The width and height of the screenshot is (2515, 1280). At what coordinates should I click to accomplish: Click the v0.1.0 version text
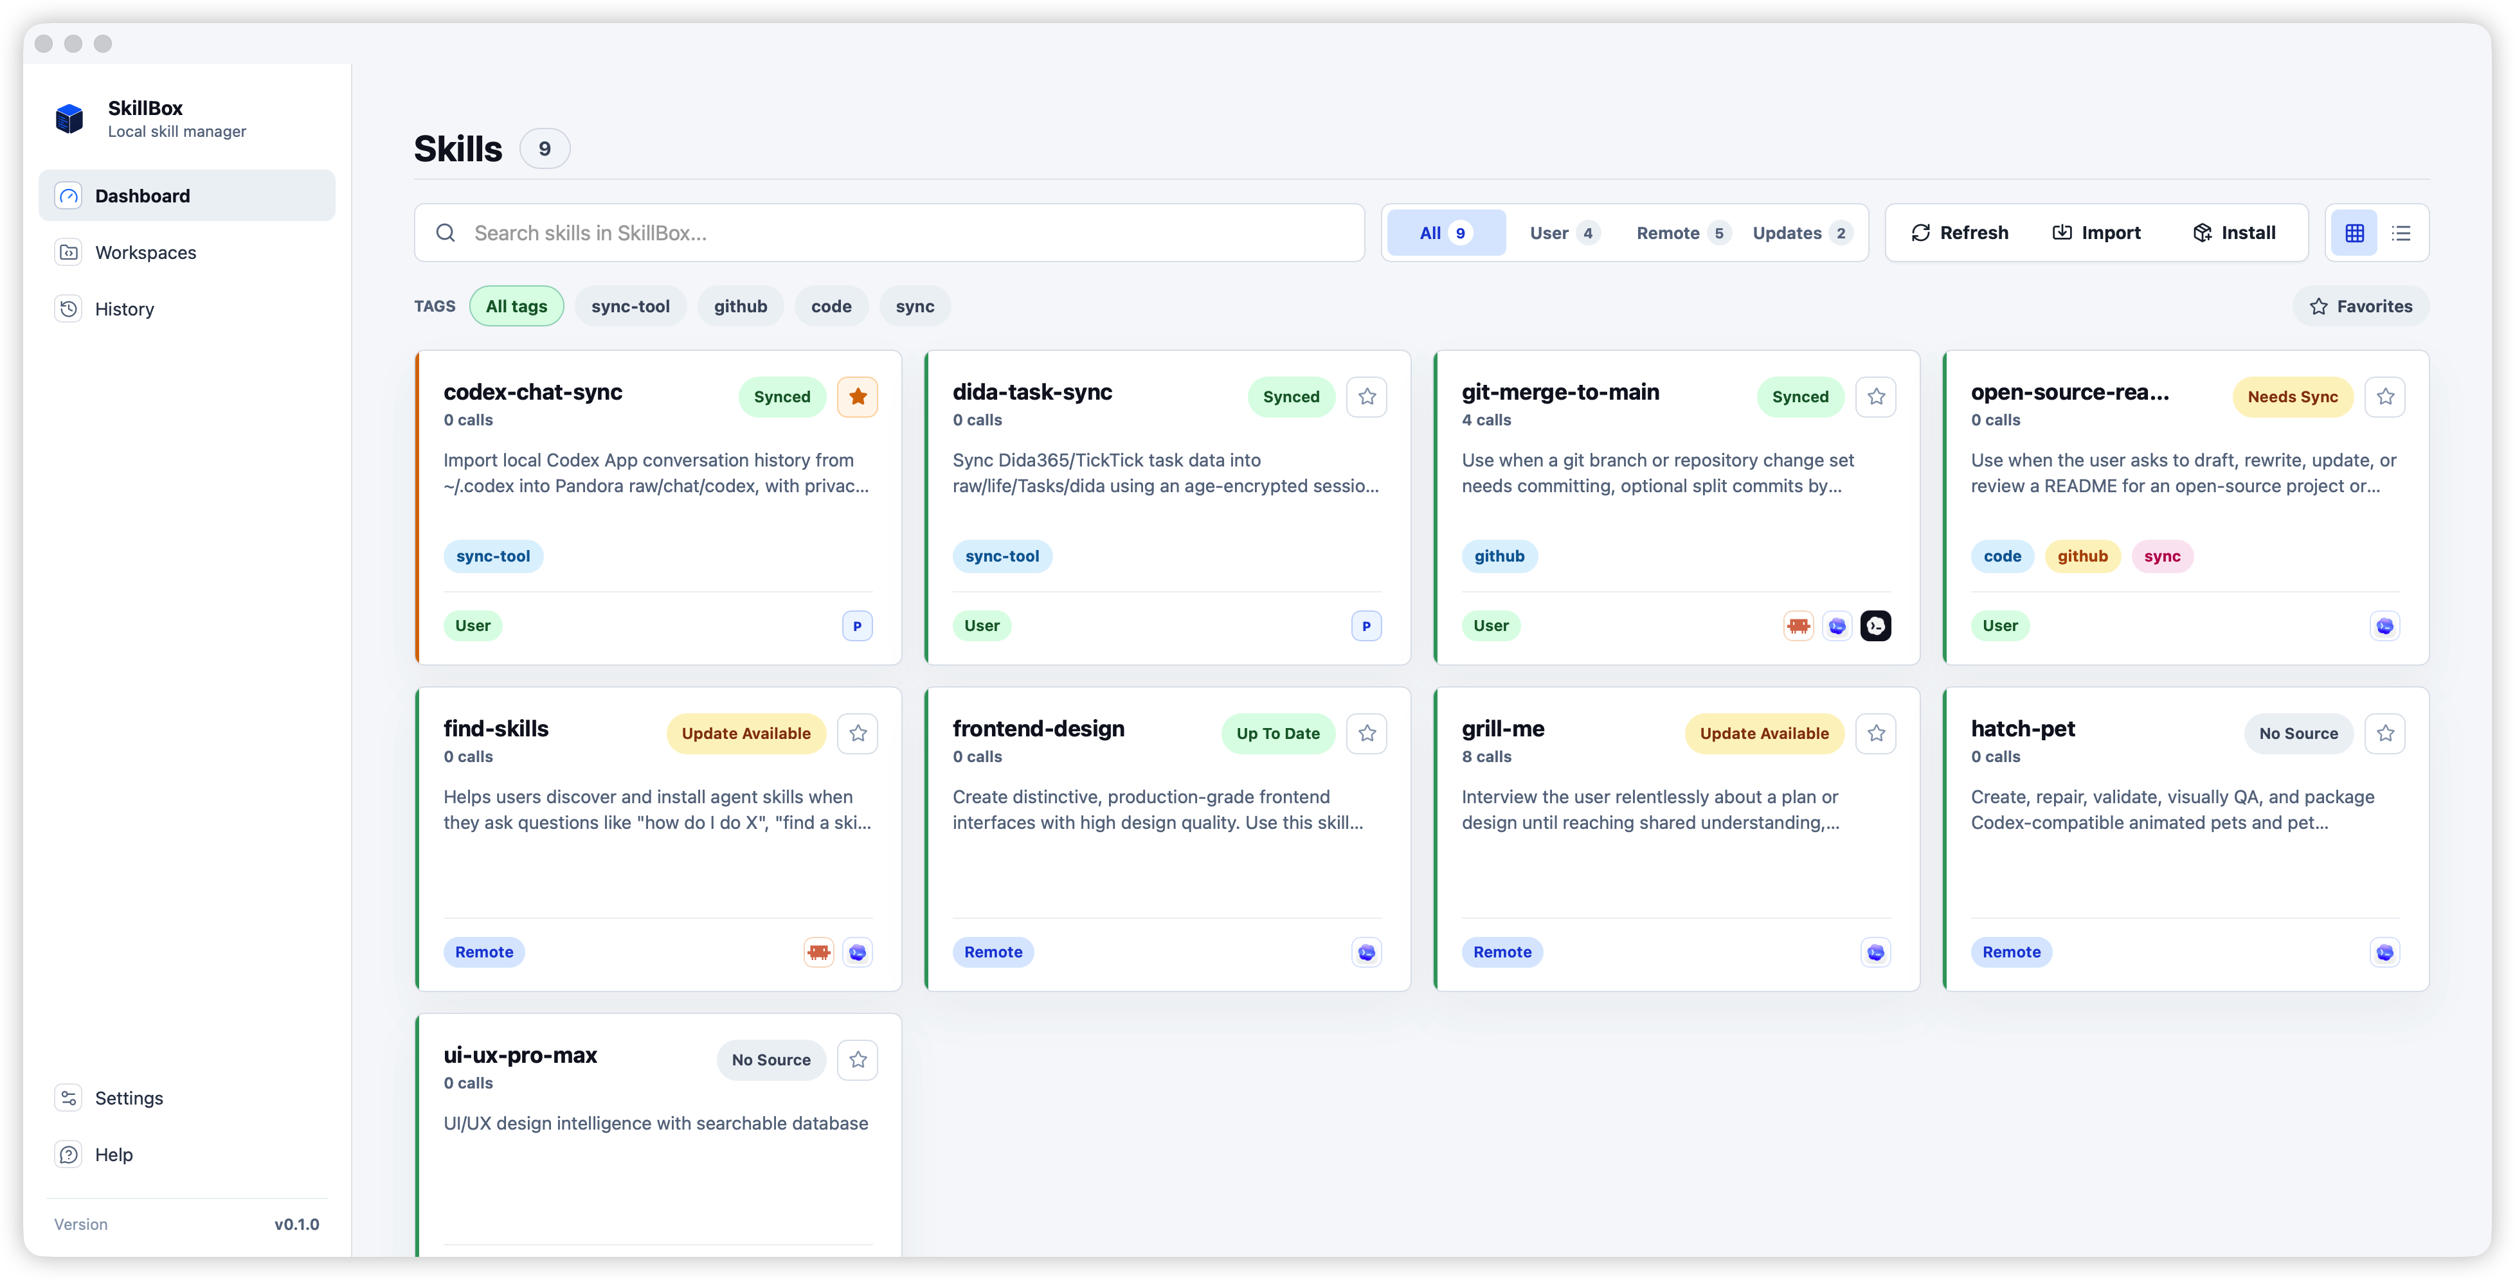297,1225
